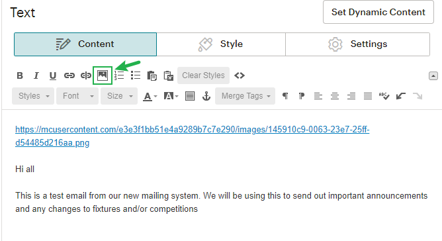
Task: Open the Size dropdown
Action: click(x=119, y=96)
